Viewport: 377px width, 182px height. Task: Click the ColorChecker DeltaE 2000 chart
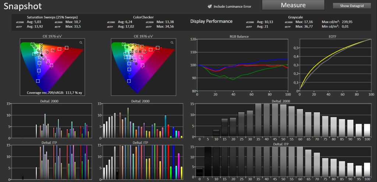point(142,121)
